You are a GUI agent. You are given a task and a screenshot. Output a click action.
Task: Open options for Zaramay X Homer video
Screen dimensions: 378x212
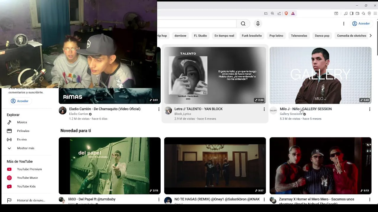369,200
